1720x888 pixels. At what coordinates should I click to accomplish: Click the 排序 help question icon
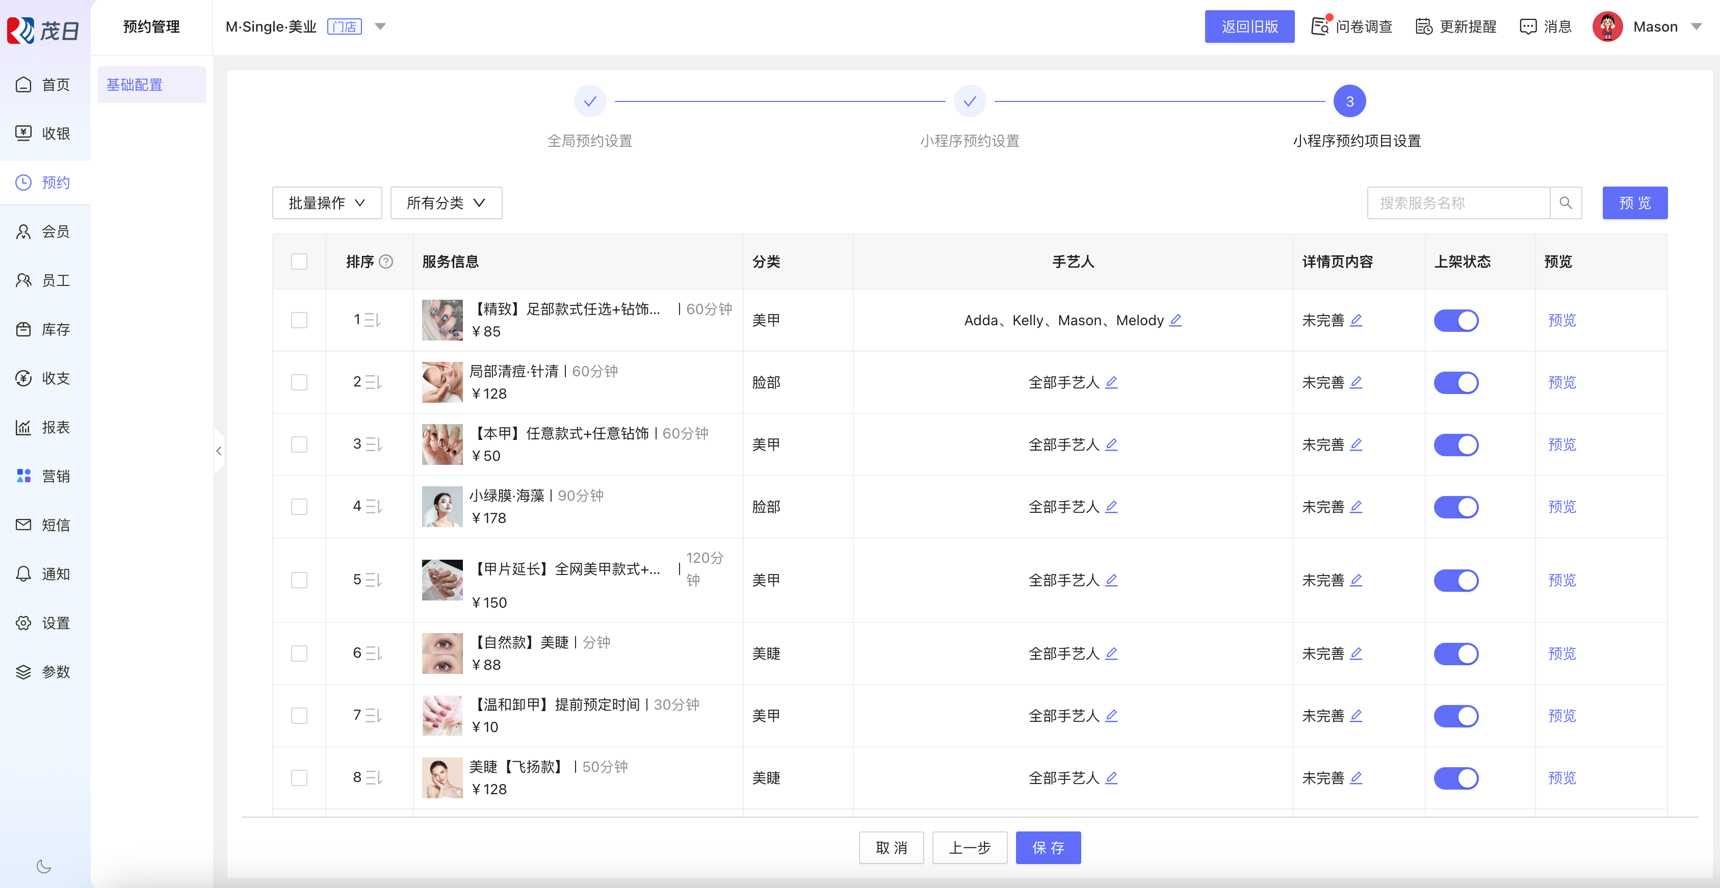[x=386, y=262]
